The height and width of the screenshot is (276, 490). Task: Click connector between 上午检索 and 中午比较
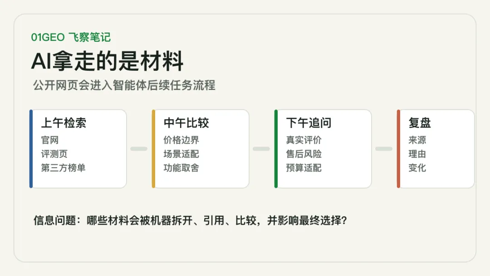coord(139,149)
